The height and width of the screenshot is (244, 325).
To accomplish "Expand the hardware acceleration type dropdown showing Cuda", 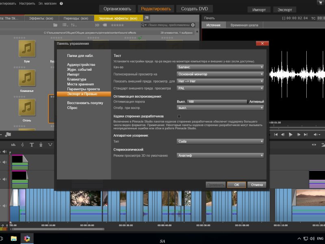I will [x=221, y=142].
